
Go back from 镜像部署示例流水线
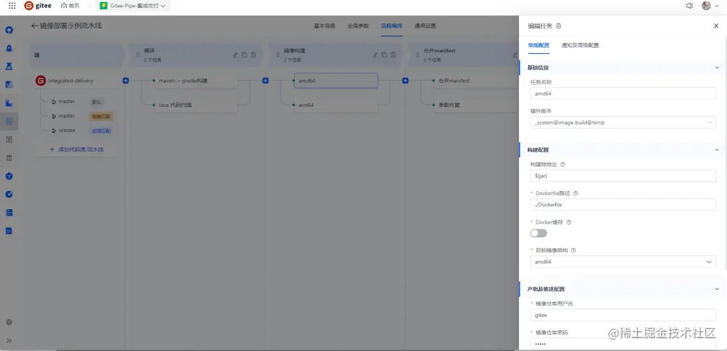point(34,26)
